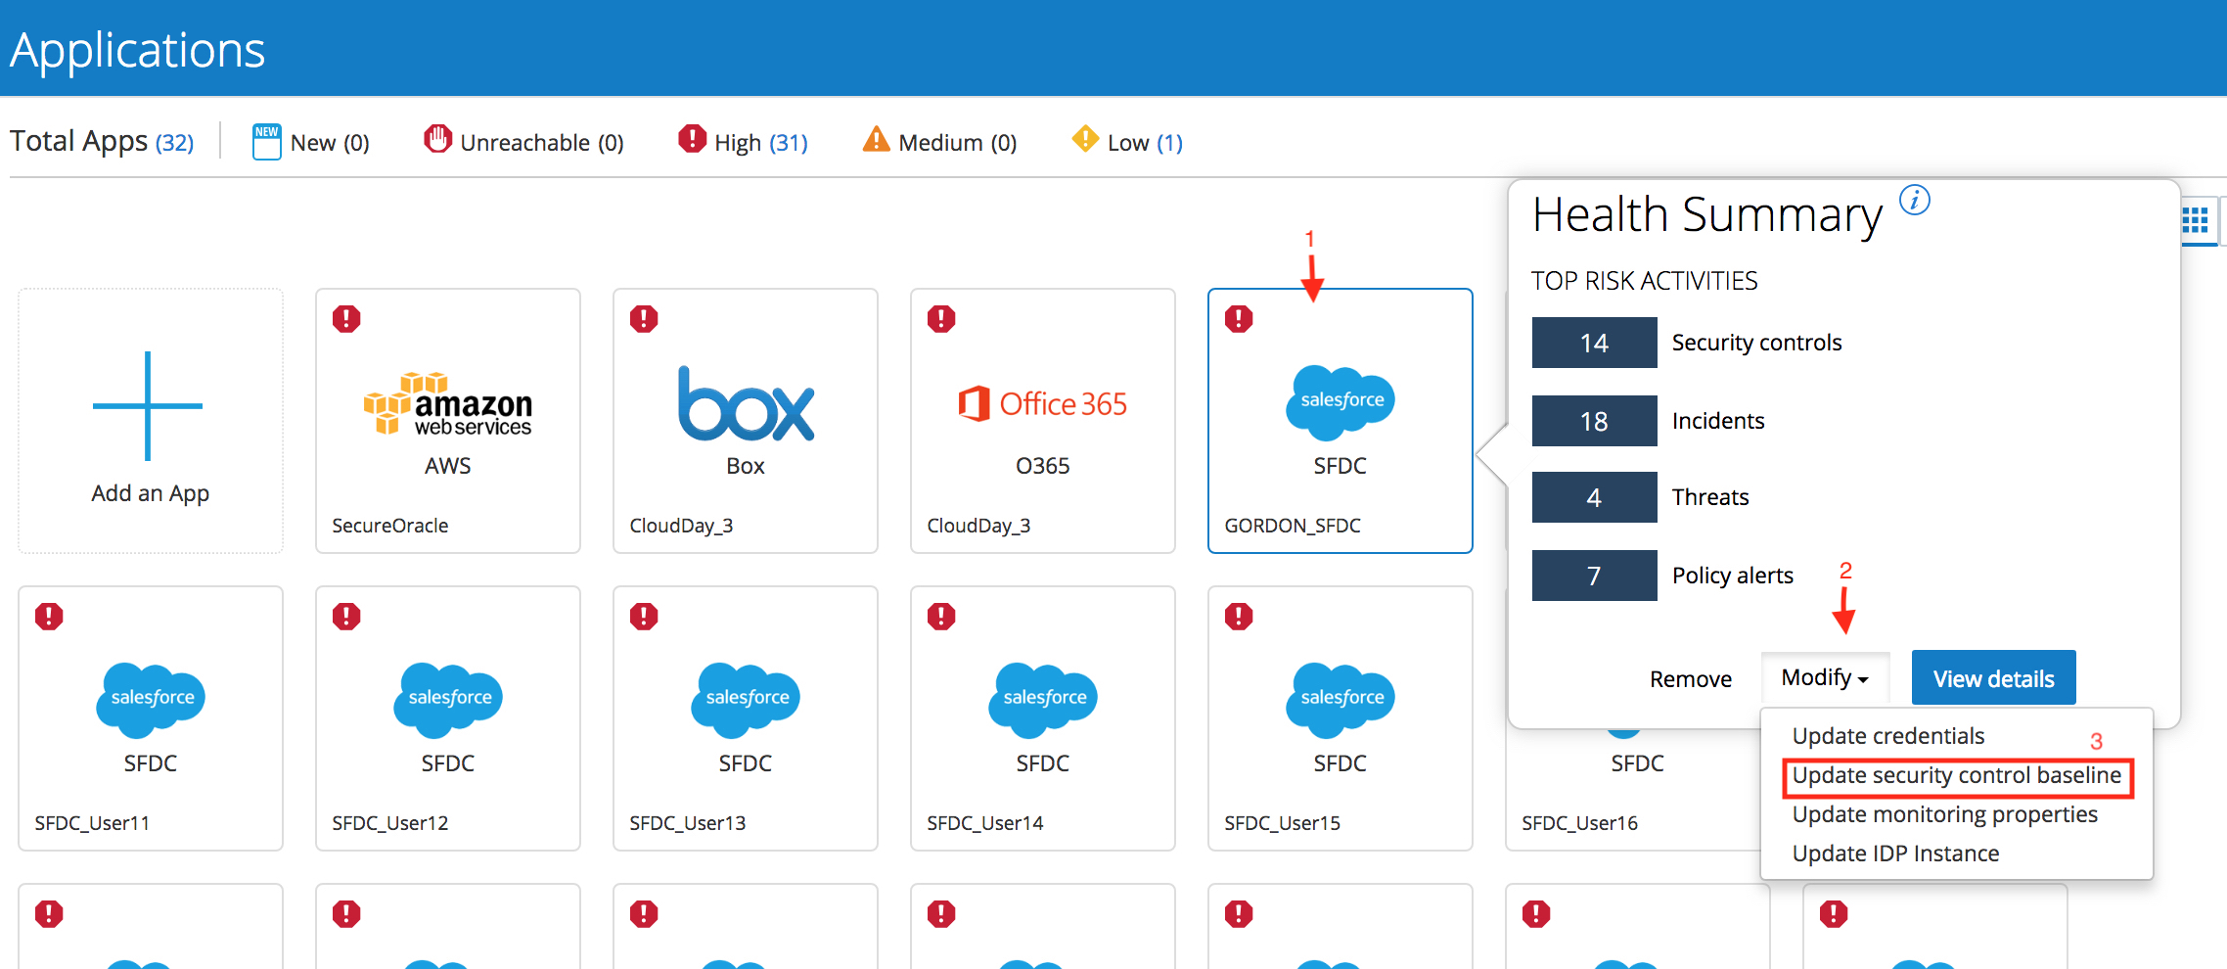
Task: Click high-risk alert icon on SFDC_User11 card
Action: pos(49,616)
